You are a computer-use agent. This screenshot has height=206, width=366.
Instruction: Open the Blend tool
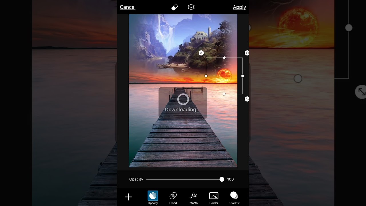click(173, 198)
